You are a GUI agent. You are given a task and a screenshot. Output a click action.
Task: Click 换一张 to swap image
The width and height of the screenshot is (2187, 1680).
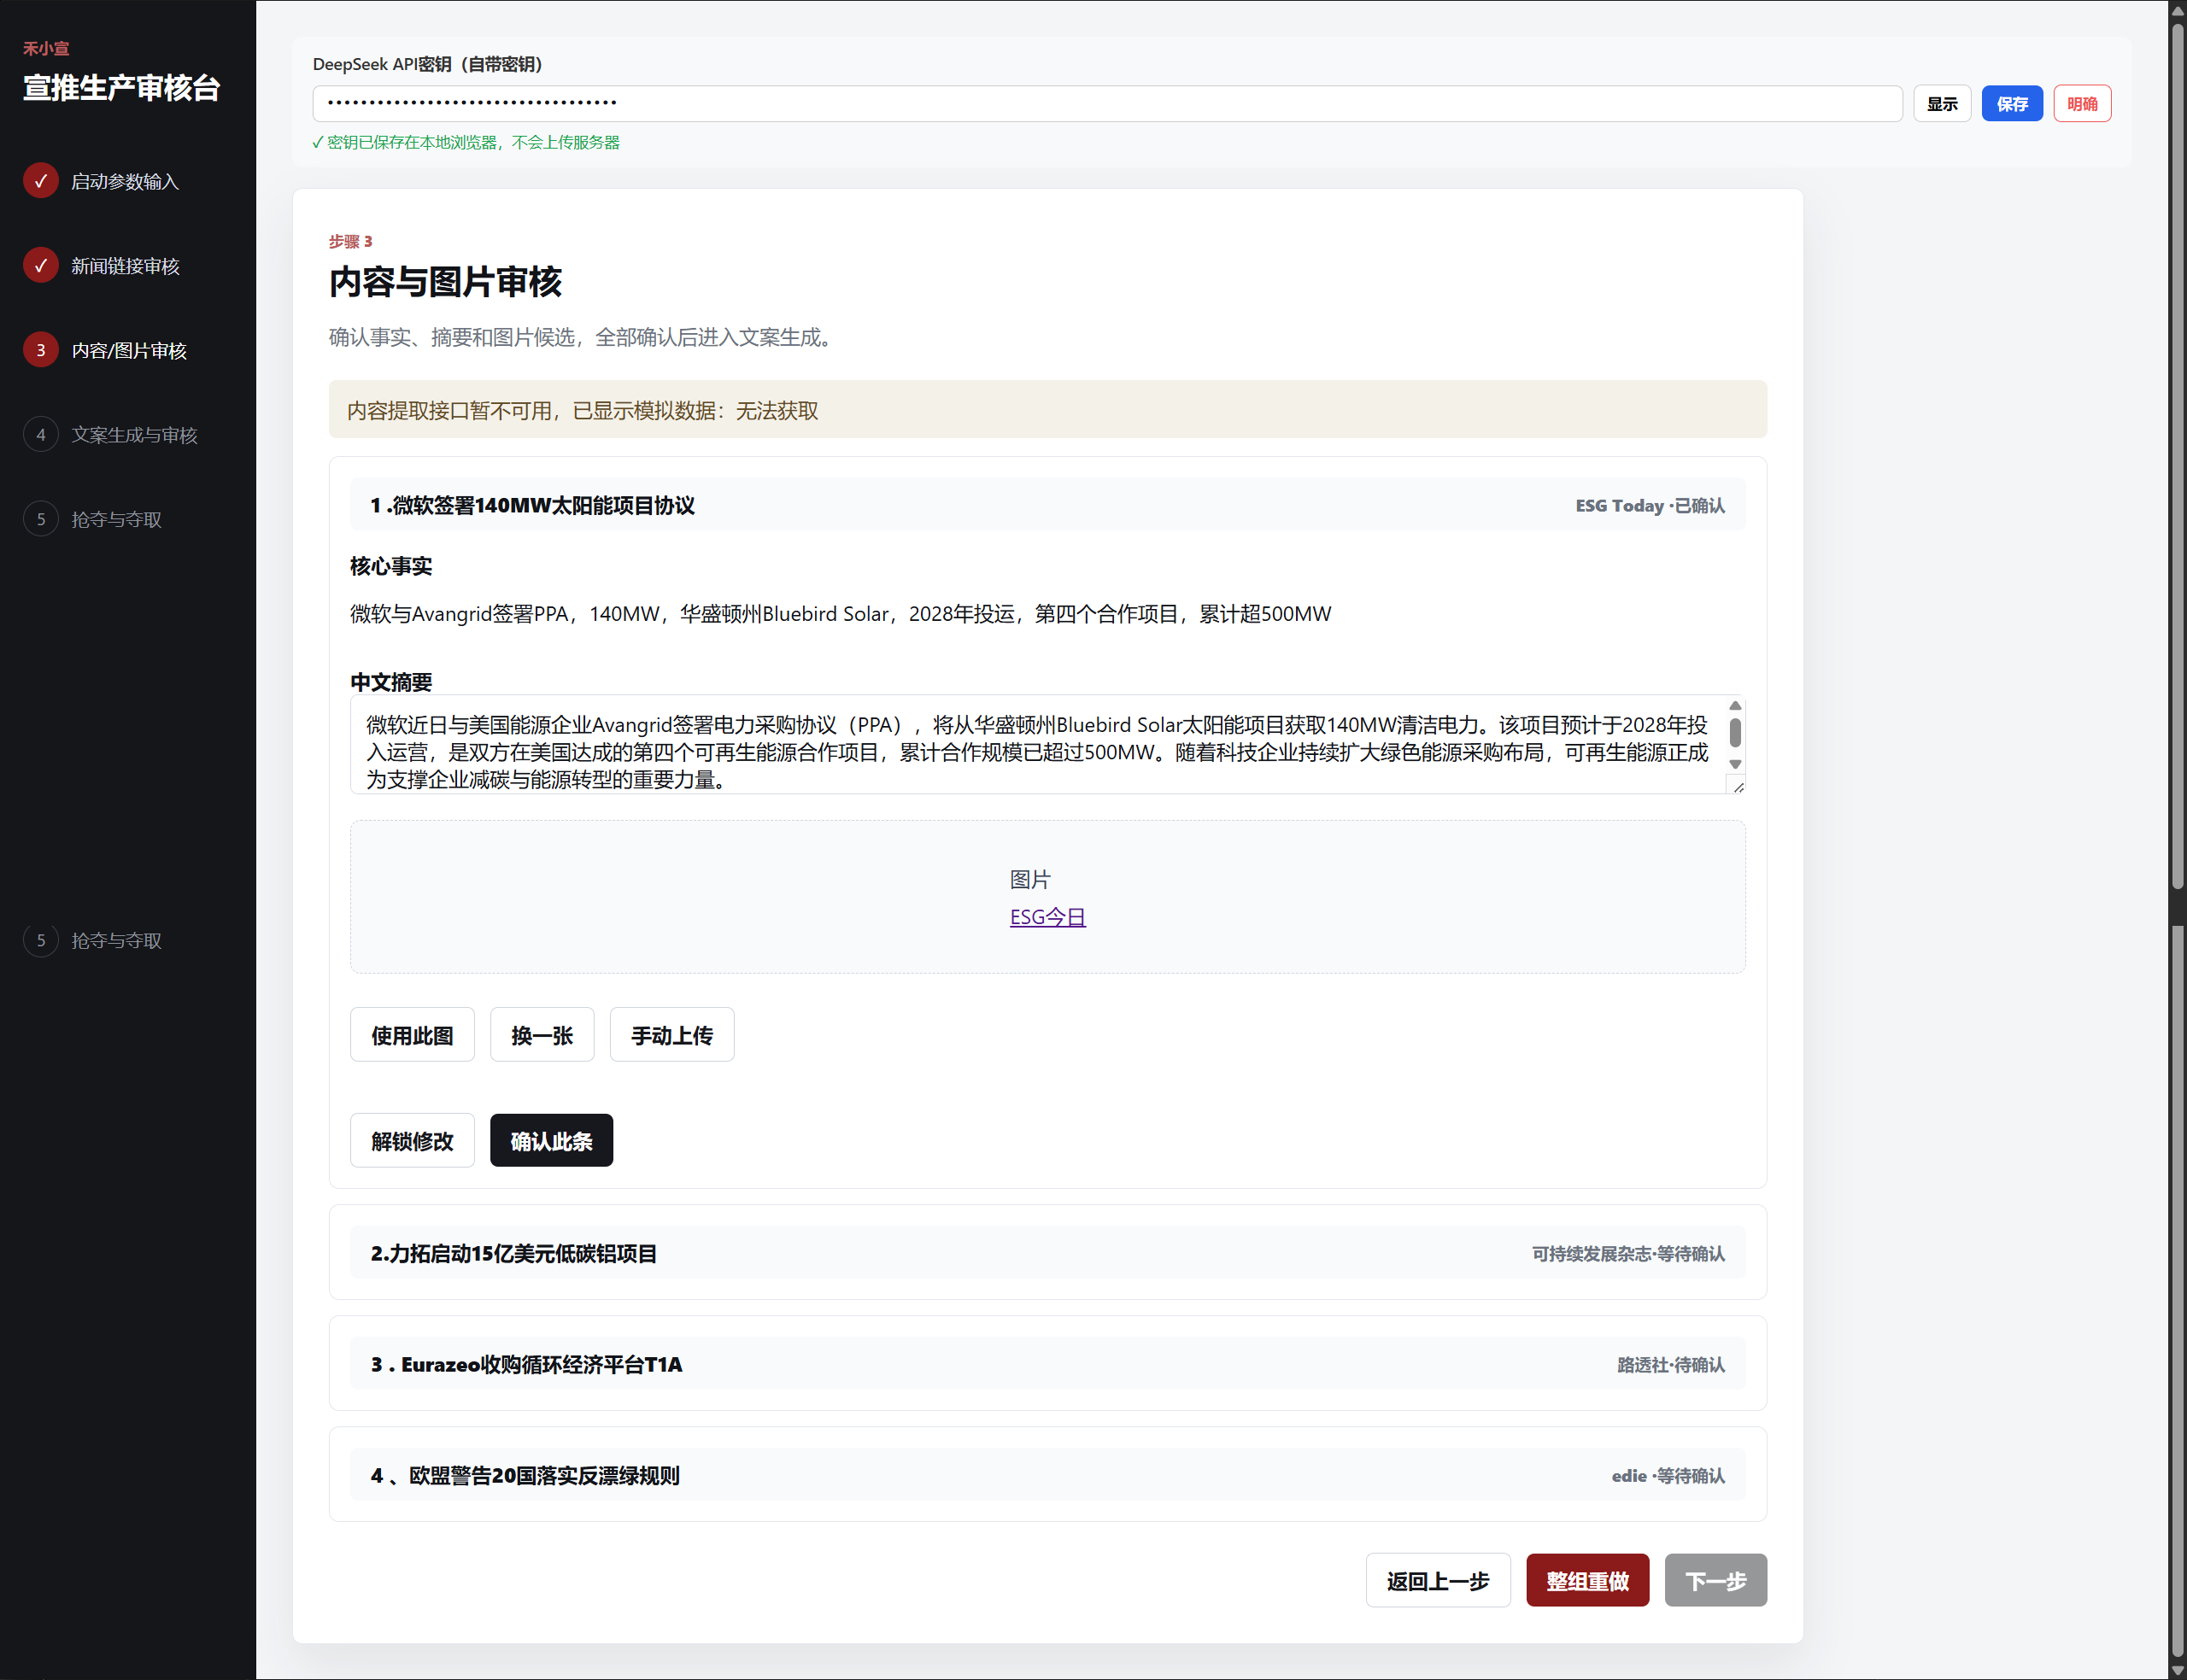point(542,1035)
